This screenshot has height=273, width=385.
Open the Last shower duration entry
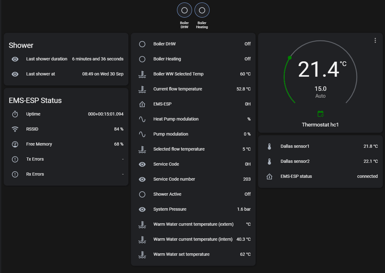tap(66, 59)
